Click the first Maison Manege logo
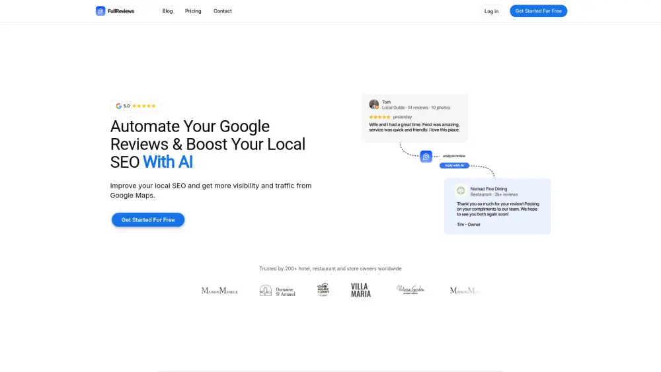Viewport: 661px width, 372px height. point(219,291)
